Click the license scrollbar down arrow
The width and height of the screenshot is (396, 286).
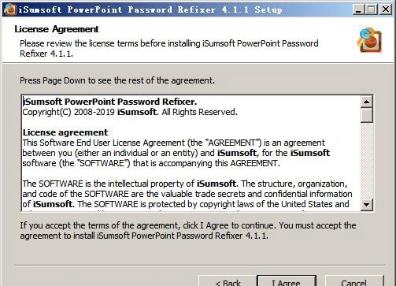(x=367, y=204)
